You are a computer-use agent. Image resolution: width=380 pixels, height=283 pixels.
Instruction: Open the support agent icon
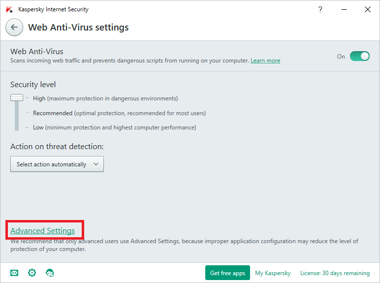coord(50,273)
